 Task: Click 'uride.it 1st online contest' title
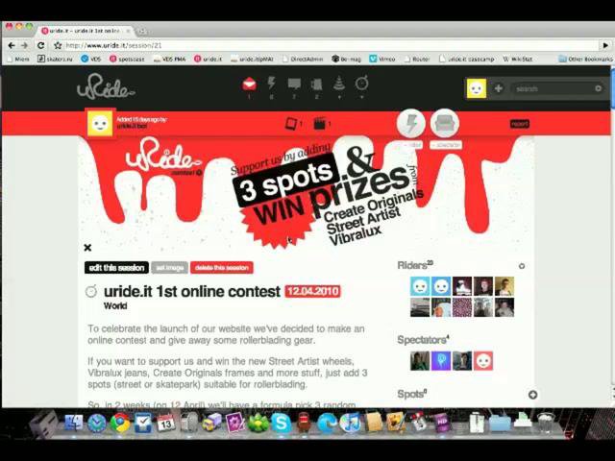coord(192,291)
